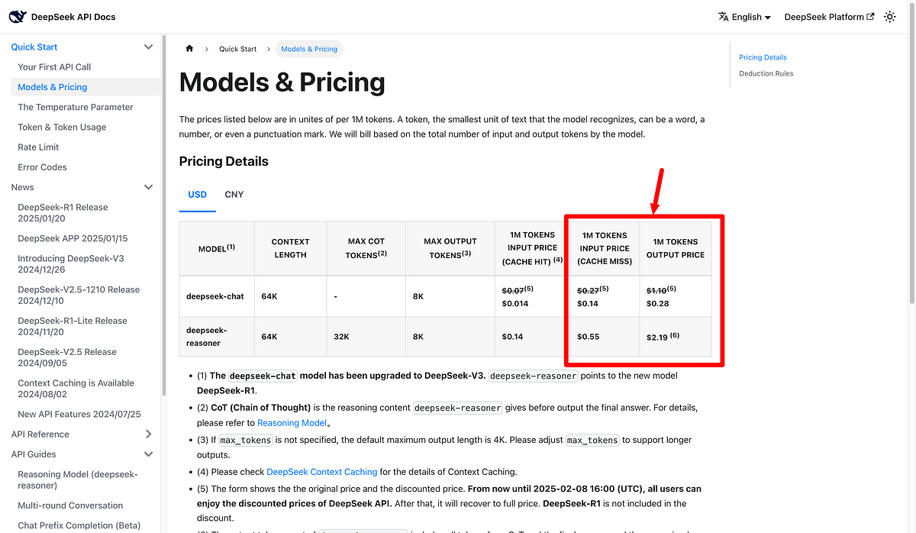The image size is (916, 533).
Task: Select the USD pricing tab
Action: click(x=198, y=195)
